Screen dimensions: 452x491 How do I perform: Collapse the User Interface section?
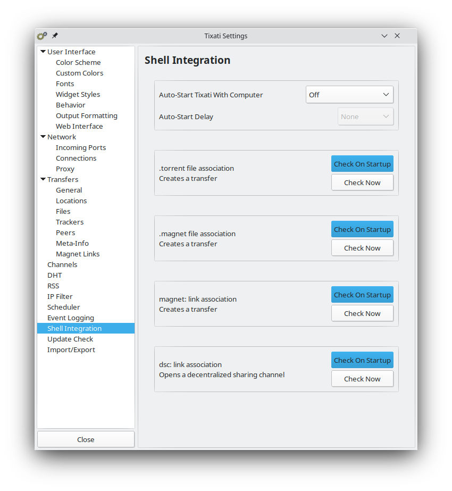pos(43,51)
